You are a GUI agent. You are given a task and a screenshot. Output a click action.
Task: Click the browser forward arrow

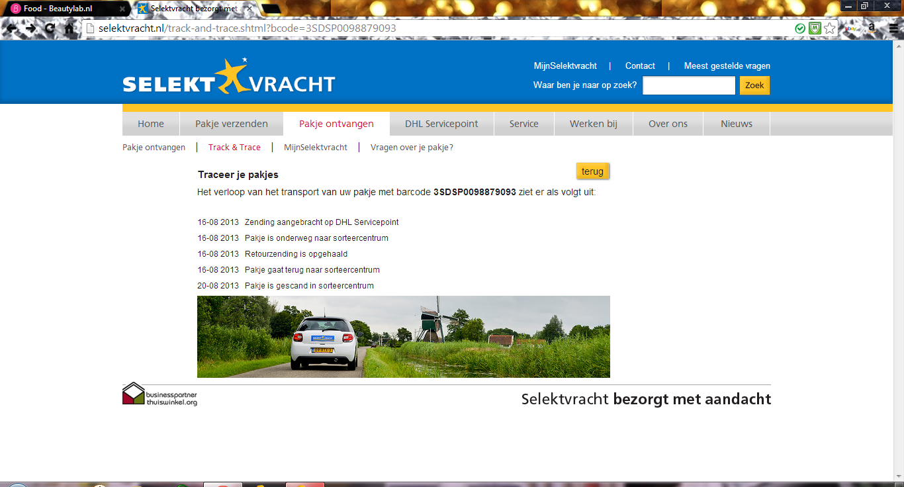tap(31, 28)
